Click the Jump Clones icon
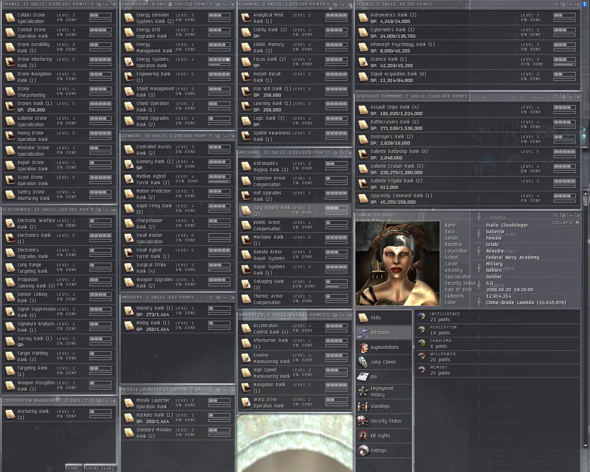590x472 pixels. click(363, 362)
